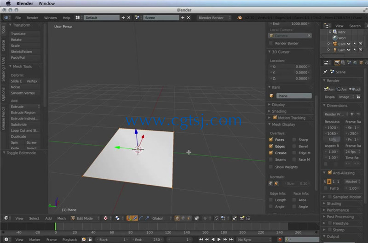
Task: Toggle the 3D manipulator axes icon
Action: [129, 218]
